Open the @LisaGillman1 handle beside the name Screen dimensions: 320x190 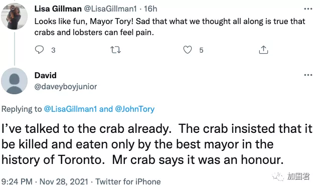[x=110, y=9]
